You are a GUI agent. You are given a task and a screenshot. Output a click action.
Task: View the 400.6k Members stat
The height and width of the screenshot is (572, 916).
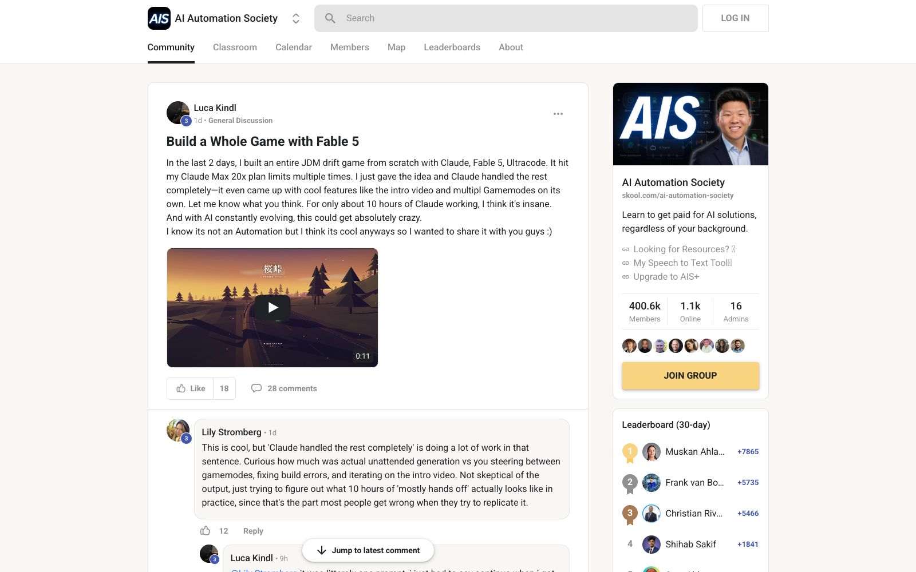coord(645,311)
